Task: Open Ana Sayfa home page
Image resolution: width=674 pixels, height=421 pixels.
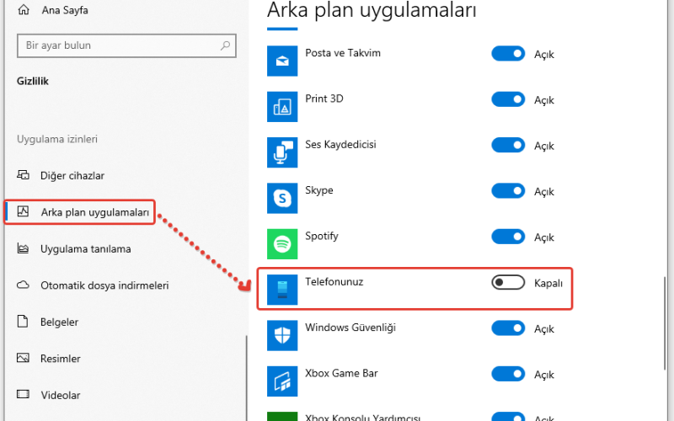Action: click(65, 10)
